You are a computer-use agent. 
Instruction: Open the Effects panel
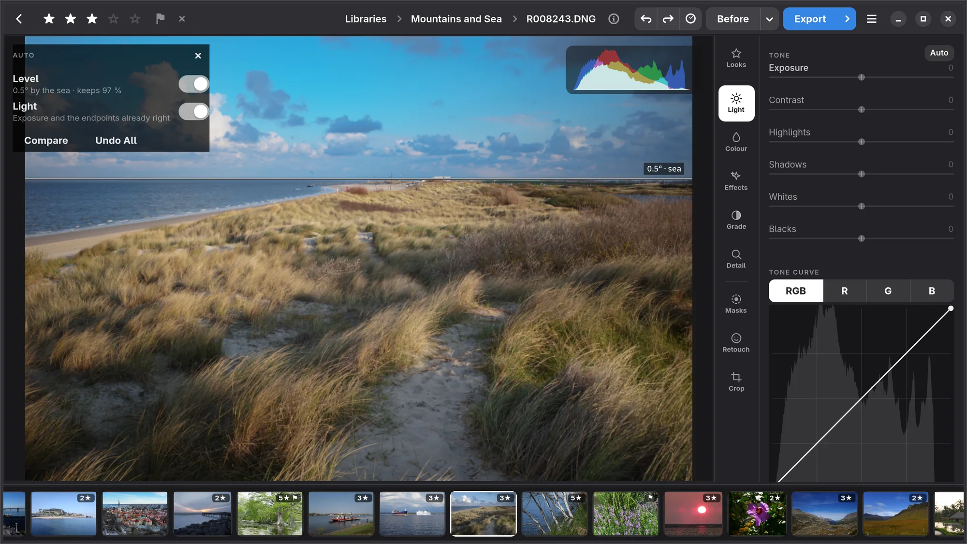coord(736,181)
